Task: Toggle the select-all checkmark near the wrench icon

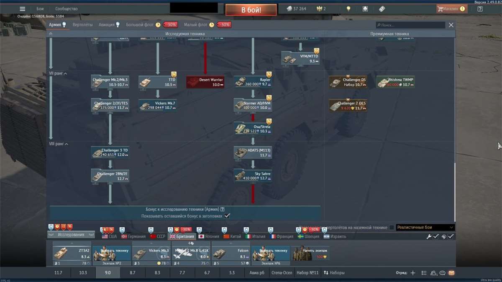Action: click(435, 236)
